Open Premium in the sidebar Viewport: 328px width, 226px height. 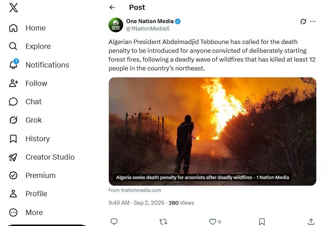[32, 175]
